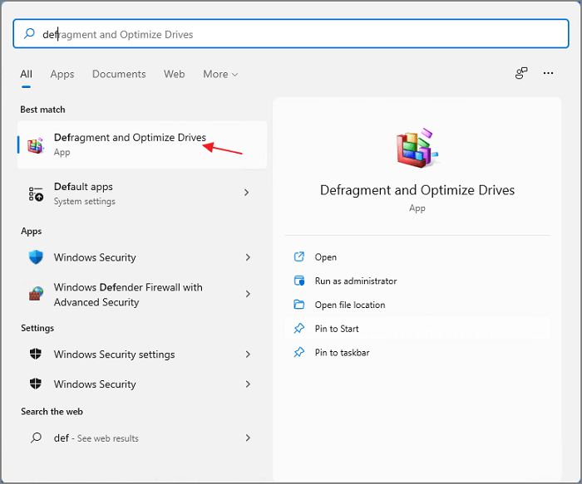Image resolution: width=582 pixels, height=484 pixels.
Task: Click inside the search text field
Action: [x=291, y=35]
